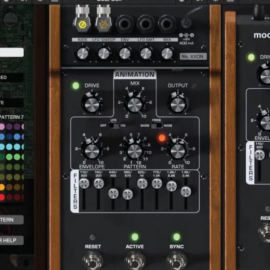This screenshot has height=270, width=270.
Task: Click the +9V power adapter socket
Action: click(x=186, y=23)
